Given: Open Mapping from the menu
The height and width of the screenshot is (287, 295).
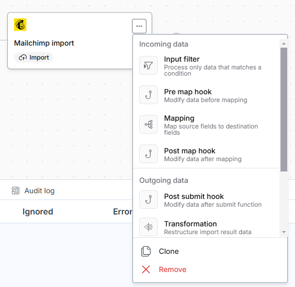Looking at the screenshot, I should tap(206, 124).
